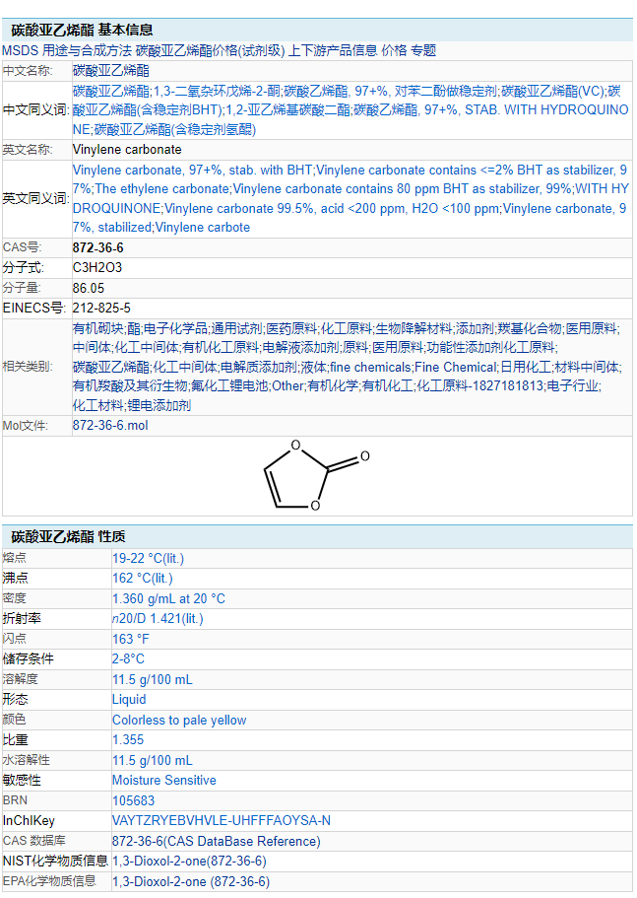The image size is (637, 898).
Task: Click specific gravity value 1.355
Action: tap(128, 740)
